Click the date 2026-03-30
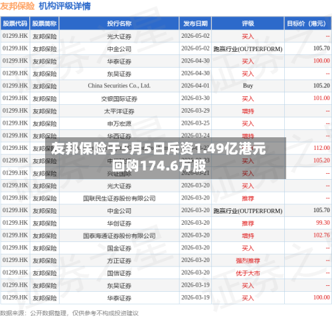This screenshot has width=332, height=317. 195,98
